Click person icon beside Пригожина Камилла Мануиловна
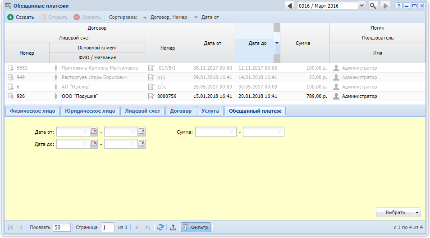This screenshot has height=238, width=430. click(x=56, y=68)
